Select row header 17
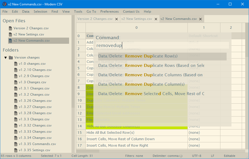Screen dimensions: 249x159 [x=81, y=146]
